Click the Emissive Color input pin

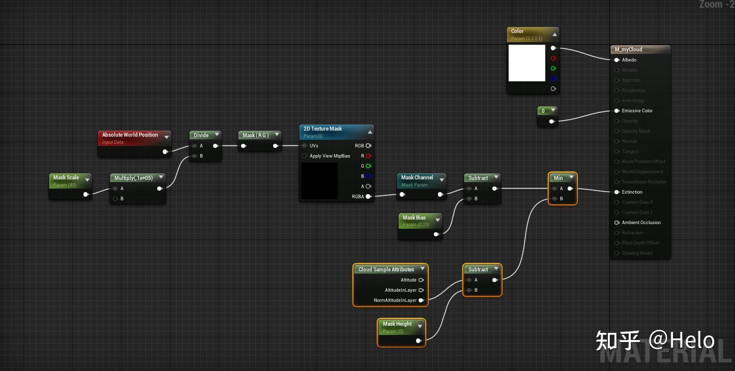coord(616,110)
